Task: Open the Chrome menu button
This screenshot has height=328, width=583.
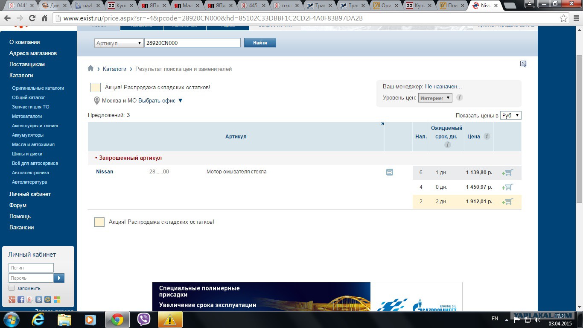Action: point(576,18)
